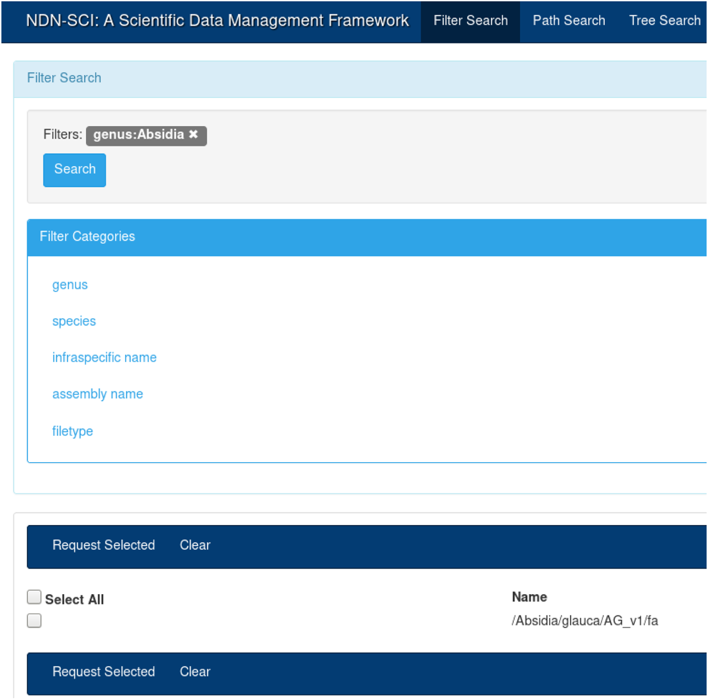The image size is (708, 700).
Task: Click the Search button
Action: 74,169
